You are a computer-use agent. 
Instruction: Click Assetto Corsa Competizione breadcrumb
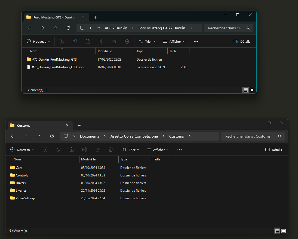(x=134, y=136)
